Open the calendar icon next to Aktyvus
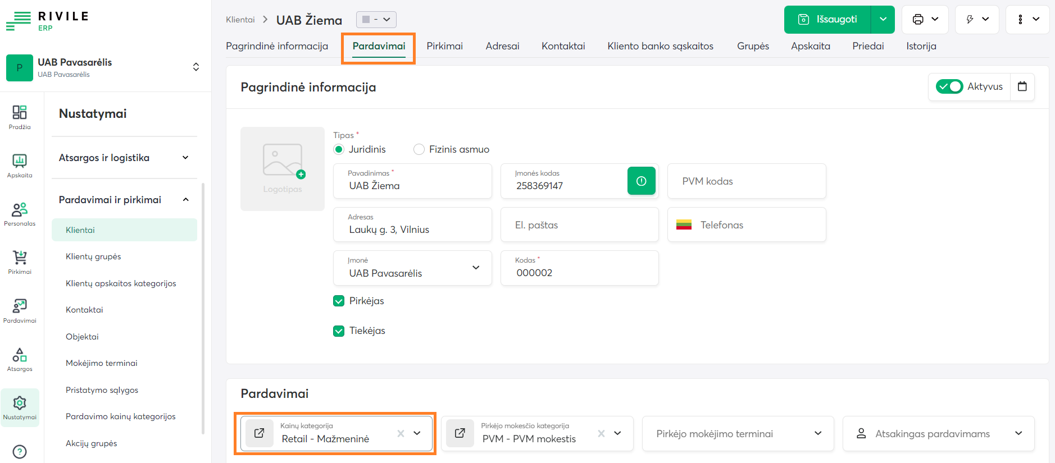This screenshot has width=1055, height=463. point(1022,86)
